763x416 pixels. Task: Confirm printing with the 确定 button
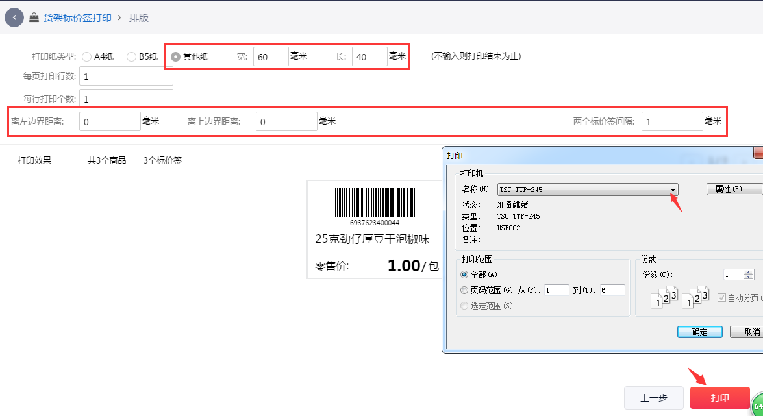click(x=699, y=332)
